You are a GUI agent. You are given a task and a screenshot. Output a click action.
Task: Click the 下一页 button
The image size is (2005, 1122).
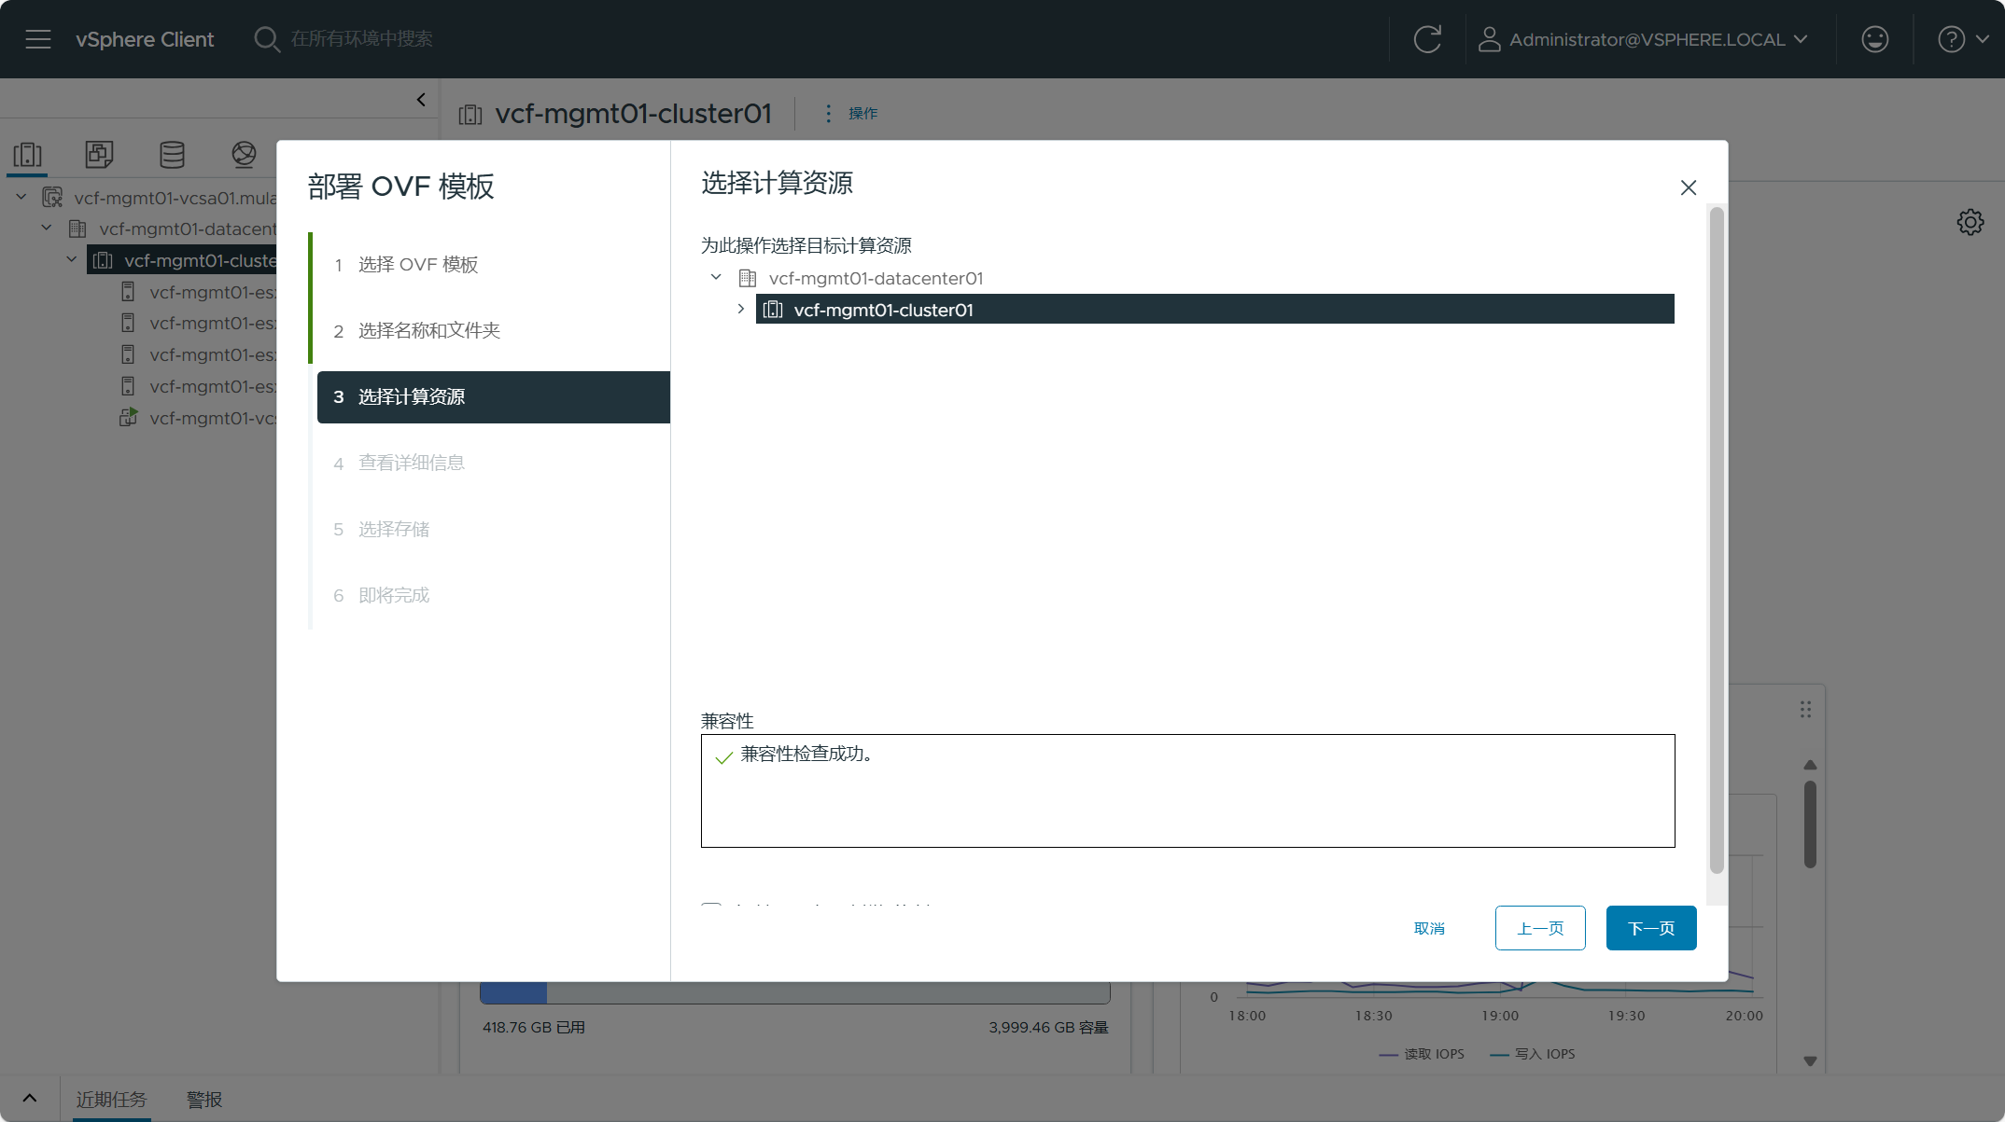[x=1650, y=928]
